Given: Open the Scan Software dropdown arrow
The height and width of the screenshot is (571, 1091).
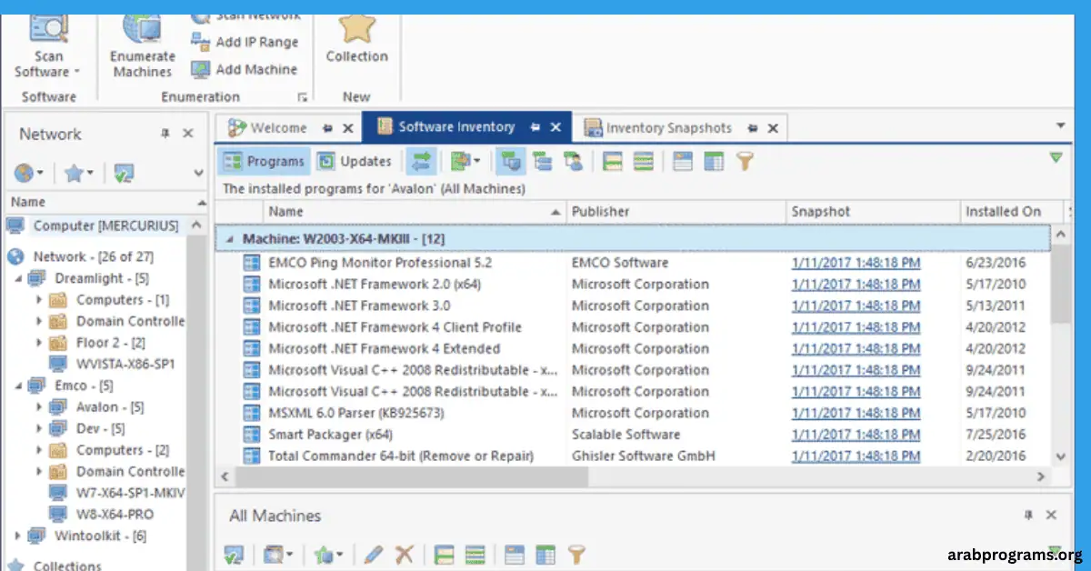Looking at the screenshot, I should (x=76, y=72).
